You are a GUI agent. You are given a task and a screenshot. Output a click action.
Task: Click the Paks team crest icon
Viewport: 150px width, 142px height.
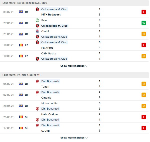click(x=37, y=20)
